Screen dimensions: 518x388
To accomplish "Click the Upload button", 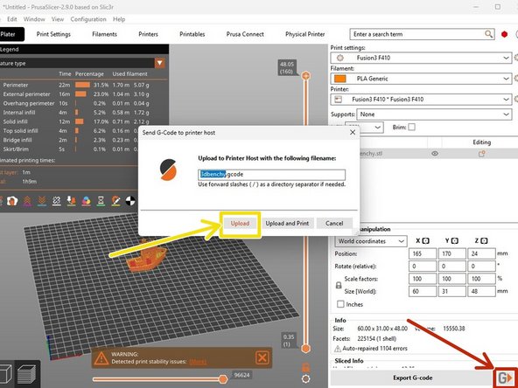I will (240, 224).
